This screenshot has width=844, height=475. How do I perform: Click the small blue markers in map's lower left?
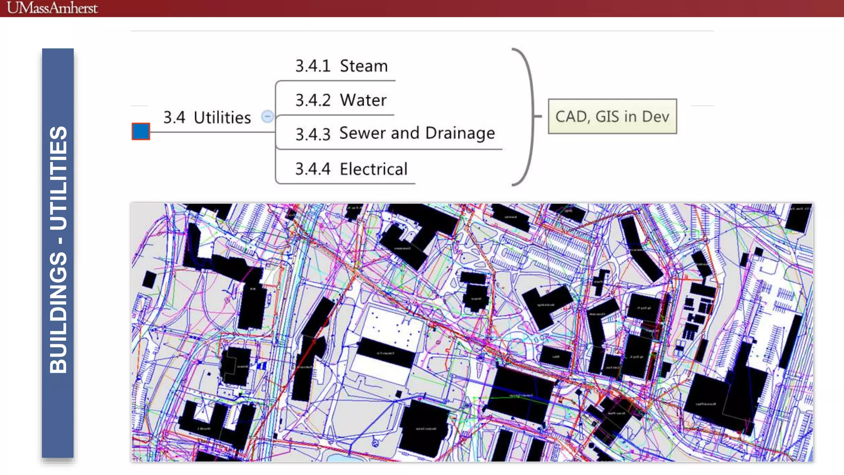261,365
